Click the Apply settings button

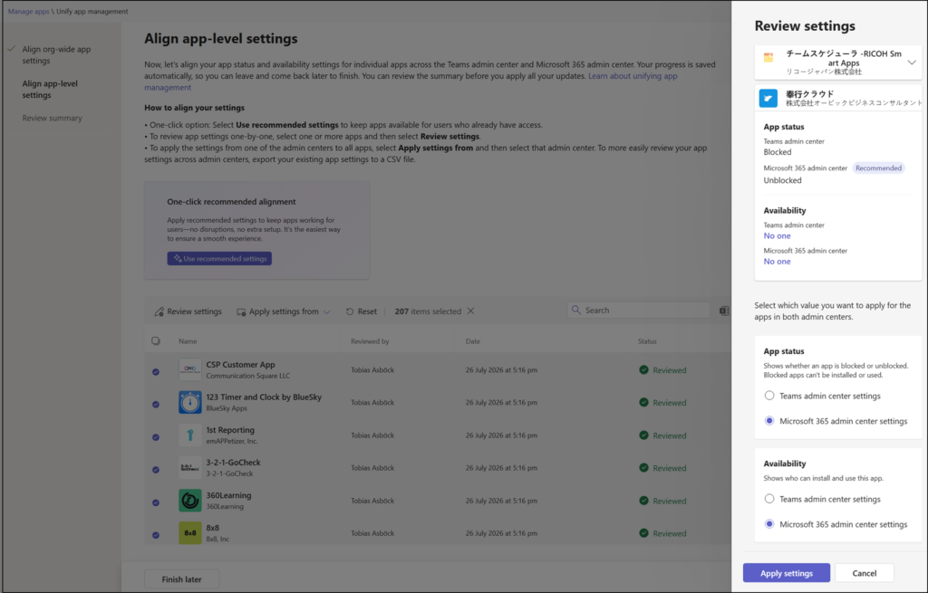tap(787, 573)
